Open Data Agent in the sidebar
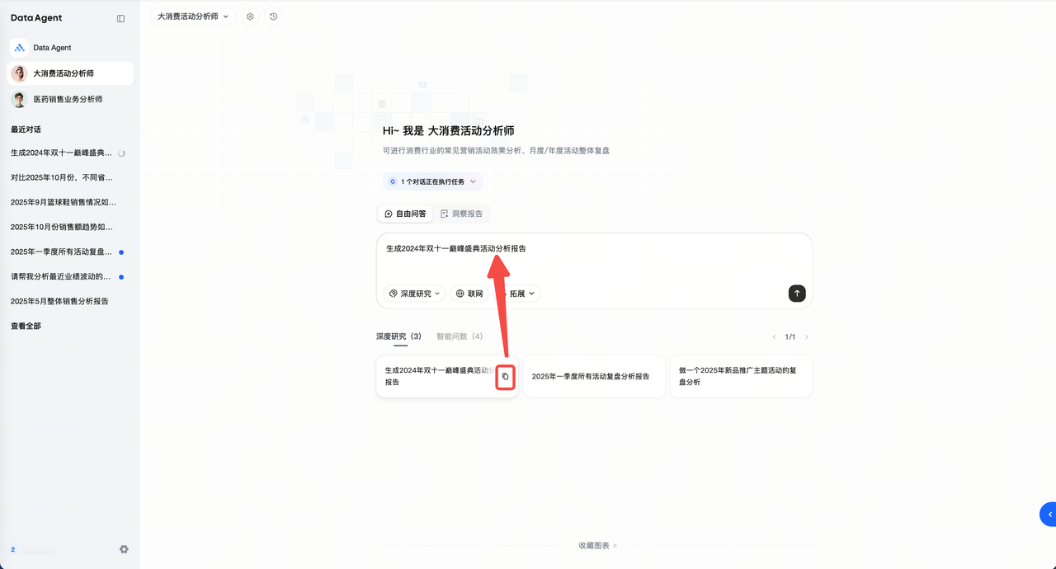Viewport: 1056px width, 569px height. pyautogui.click(x=70, y=48)
